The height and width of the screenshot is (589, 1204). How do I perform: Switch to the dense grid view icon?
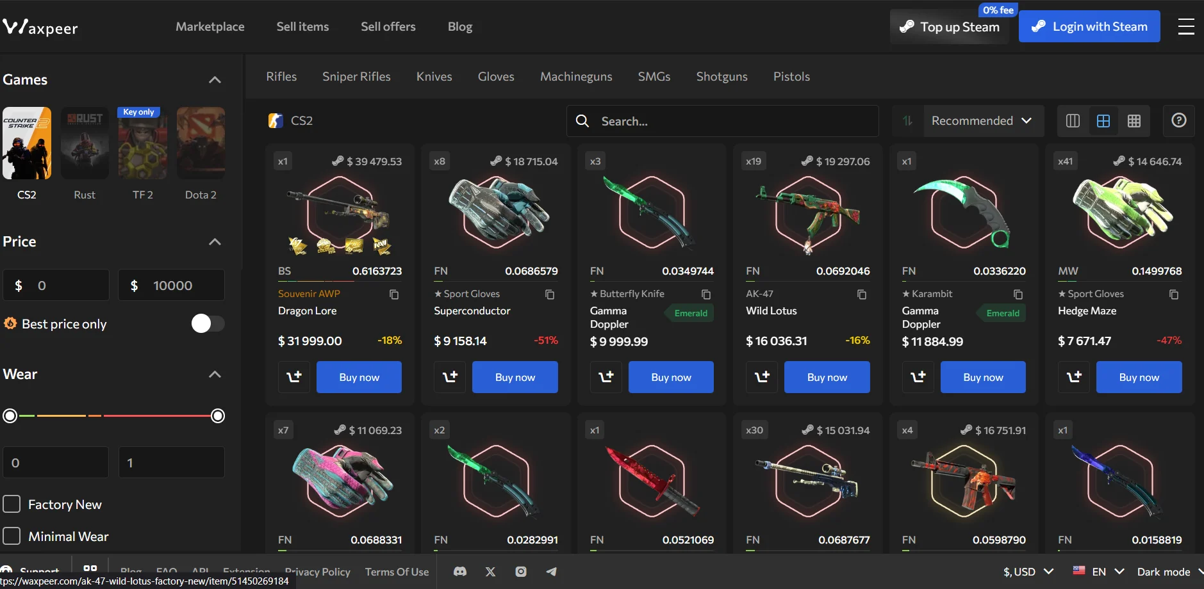tap(1134, 120)
